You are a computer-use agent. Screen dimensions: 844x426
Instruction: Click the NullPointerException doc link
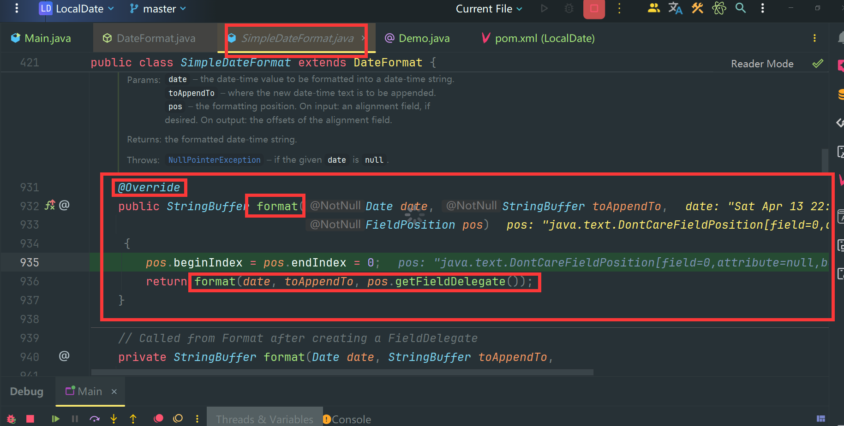[214, 160]
